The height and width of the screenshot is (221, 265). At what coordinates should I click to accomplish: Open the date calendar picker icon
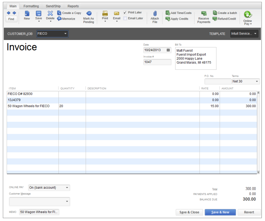(168, 50)
